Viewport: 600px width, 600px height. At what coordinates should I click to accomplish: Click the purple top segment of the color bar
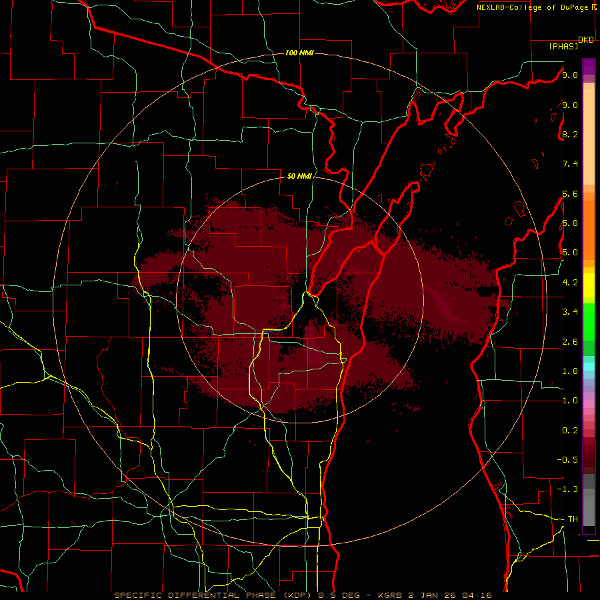point(589,67)
